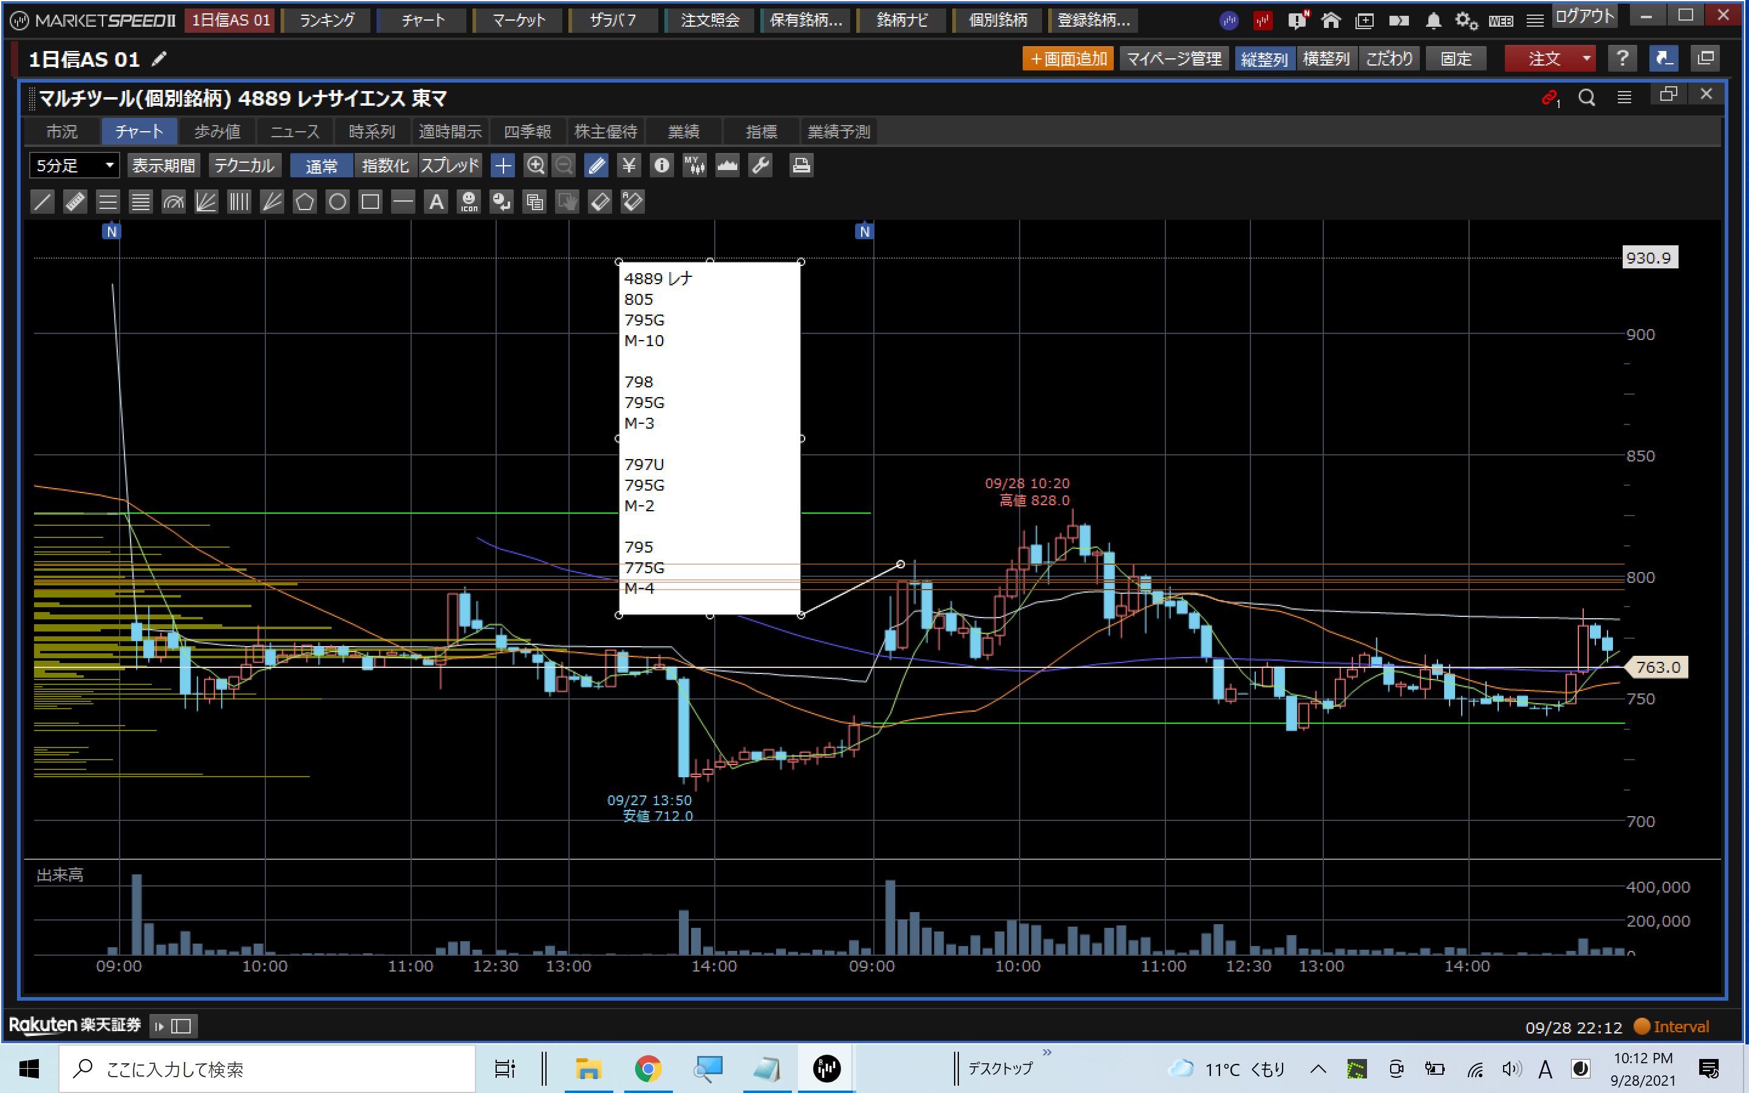Image resolution: width=1749 pixels, height=1093 pixels.
Task: Click the 画面追加 button
Action: (1068, 58)
